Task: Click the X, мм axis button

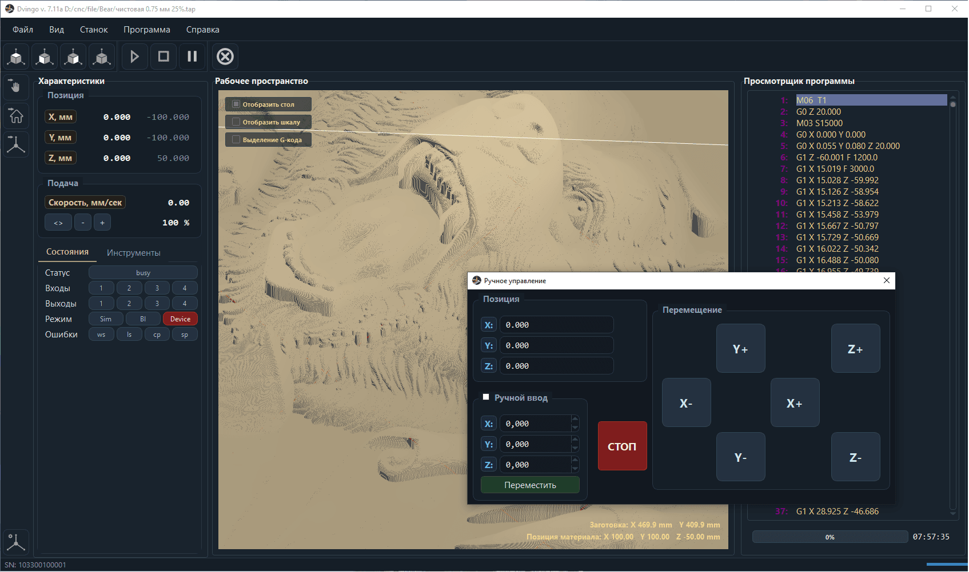Action: coord(61,117)
